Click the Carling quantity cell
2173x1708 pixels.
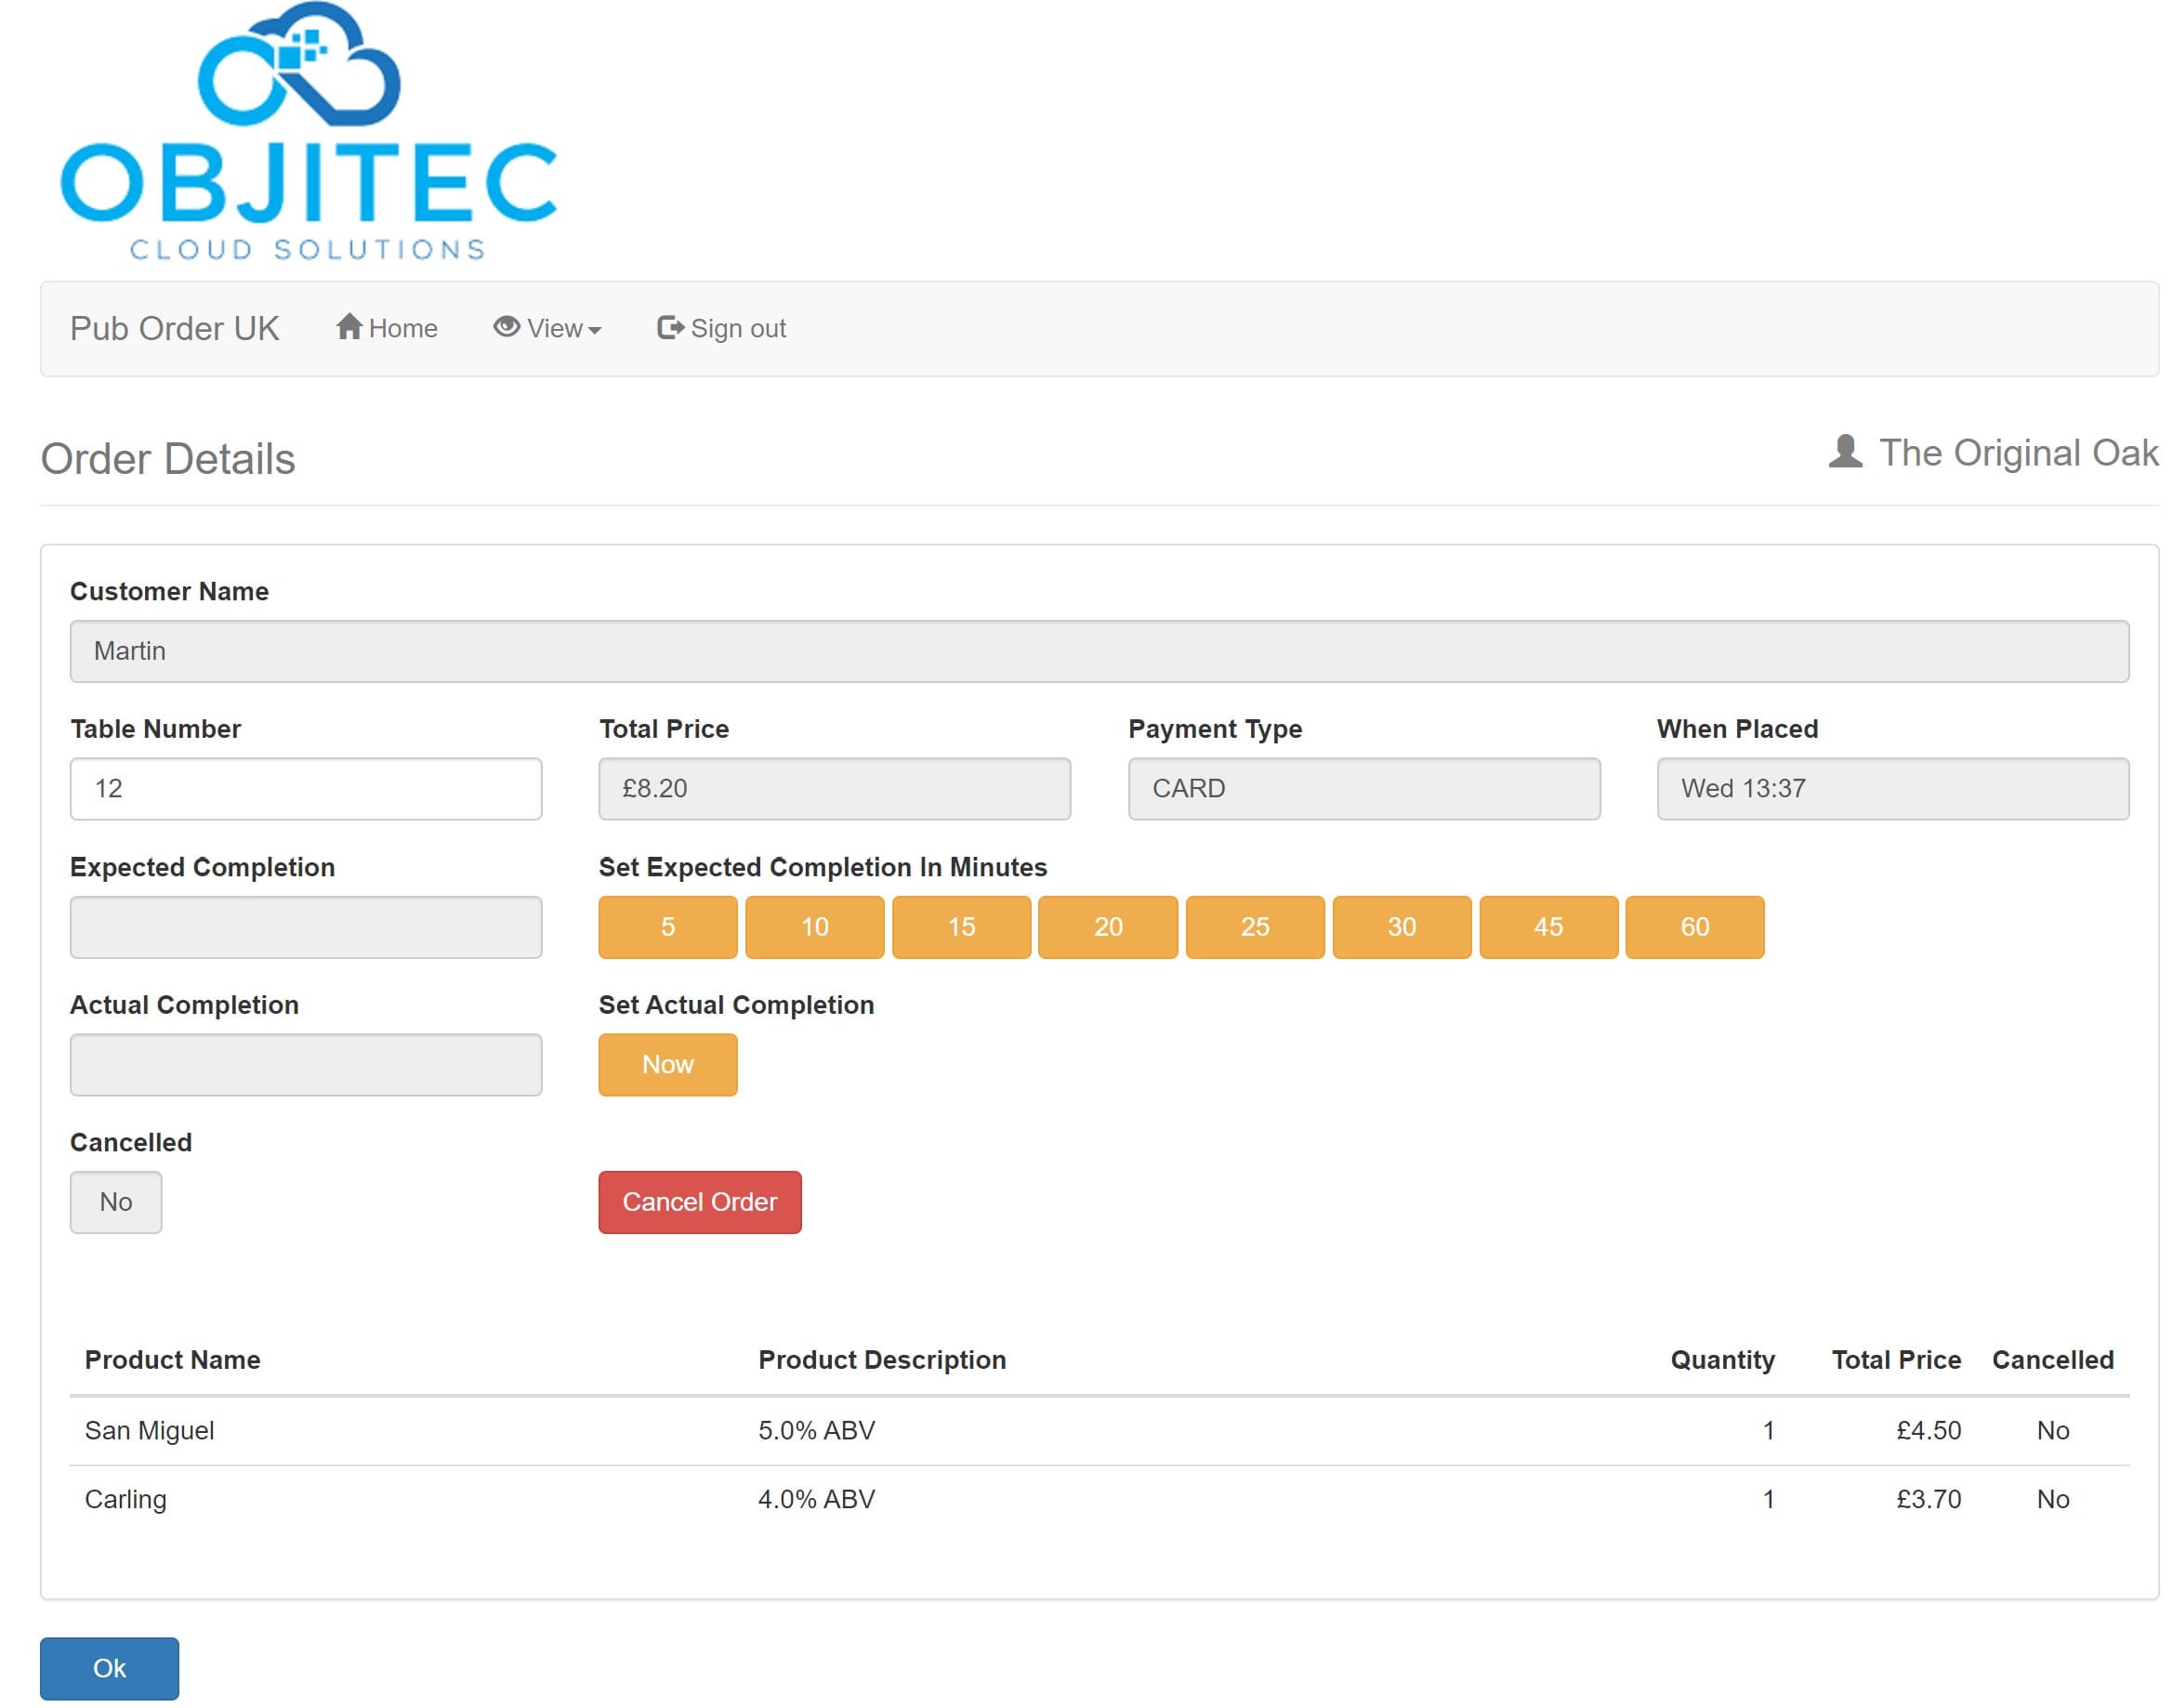click(x=1769, y=1501)
